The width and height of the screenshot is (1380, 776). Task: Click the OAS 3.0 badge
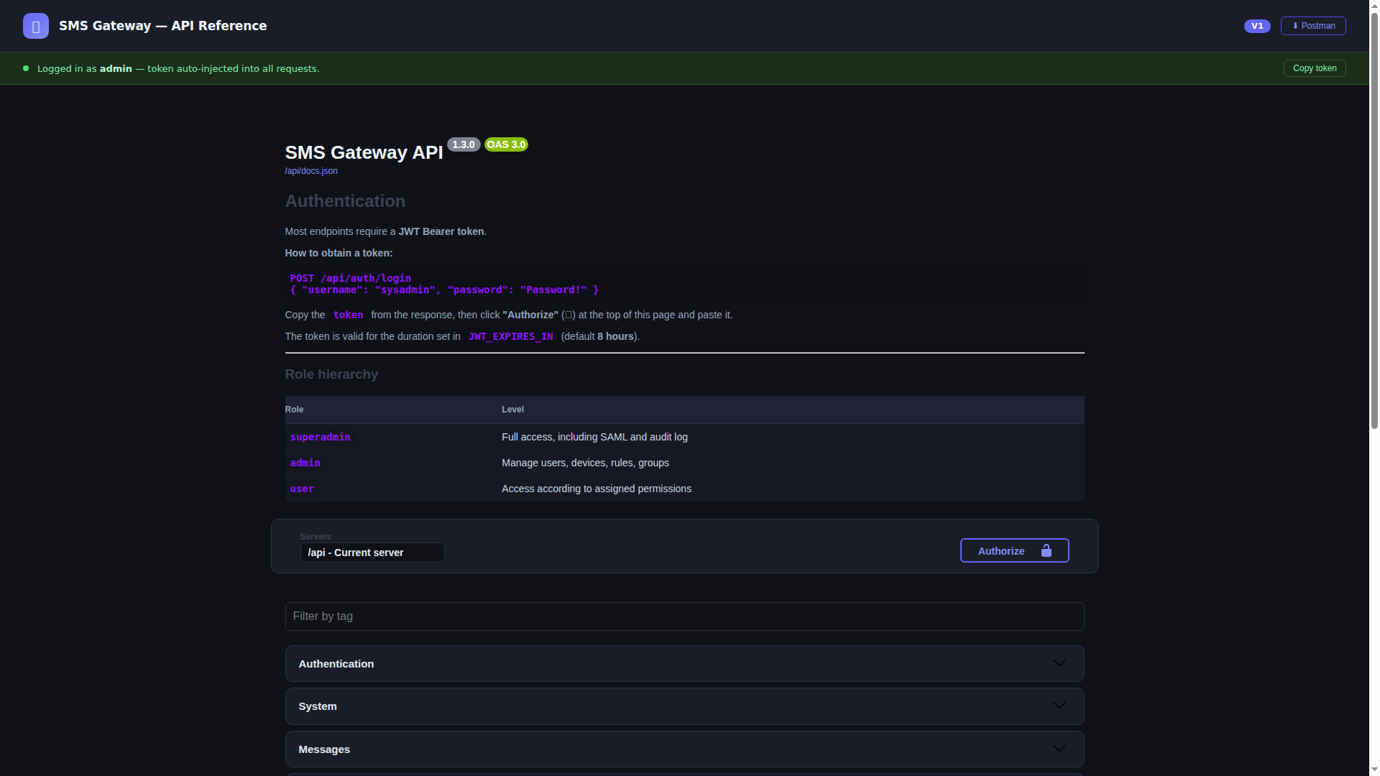tap(506, 144)
